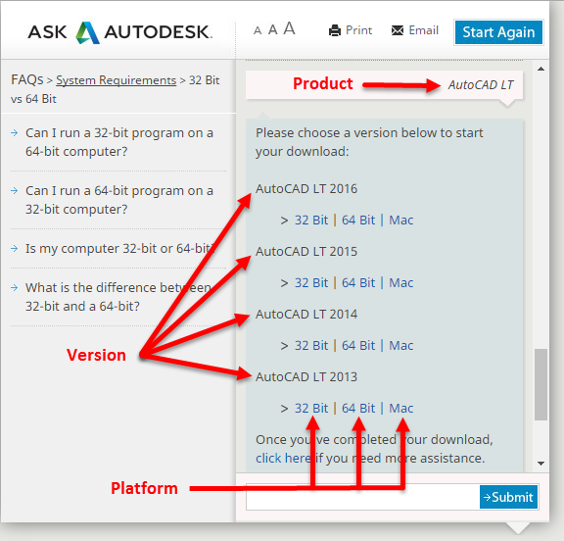This screenshot has height=541, width=564.
Task: Download AutoCAD LT 2016 32 Bit
Action: click(x=311, y=220)
